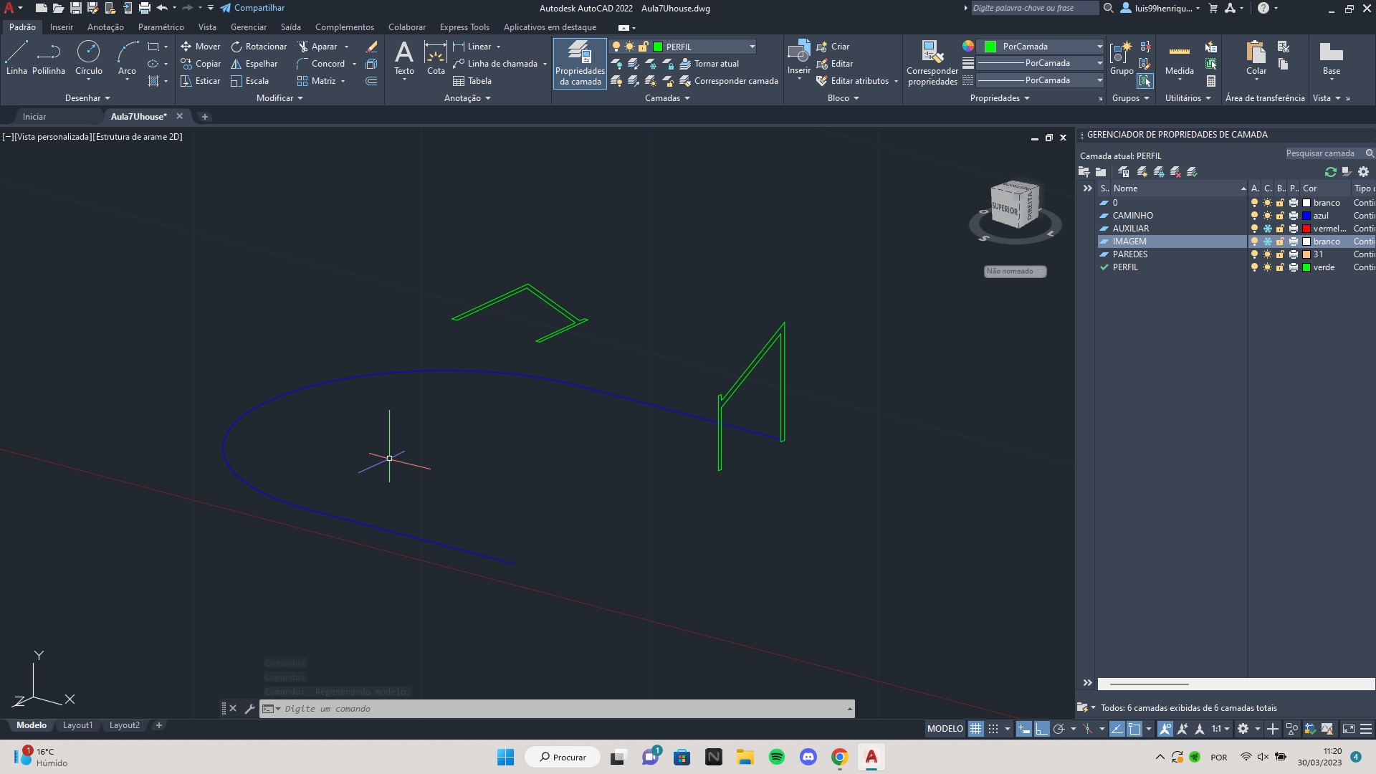The image size is (1376, 774).
Task: Select the Polilinha tool
Action: click(49, 58)
